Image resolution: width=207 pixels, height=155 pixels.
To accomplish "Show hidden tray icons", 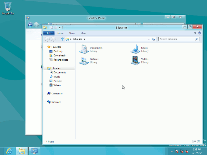I will tap(172, 151).
